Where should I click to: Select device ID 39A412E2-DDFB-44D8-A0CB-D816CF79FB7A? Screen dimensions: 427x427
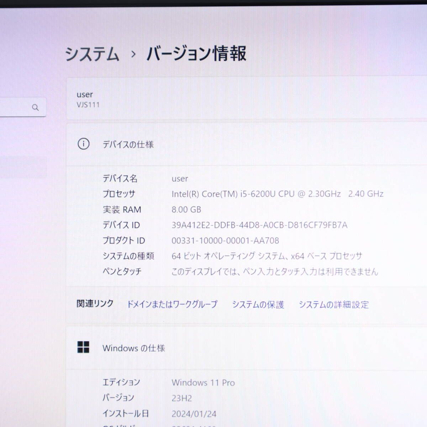tap(259, 225)
